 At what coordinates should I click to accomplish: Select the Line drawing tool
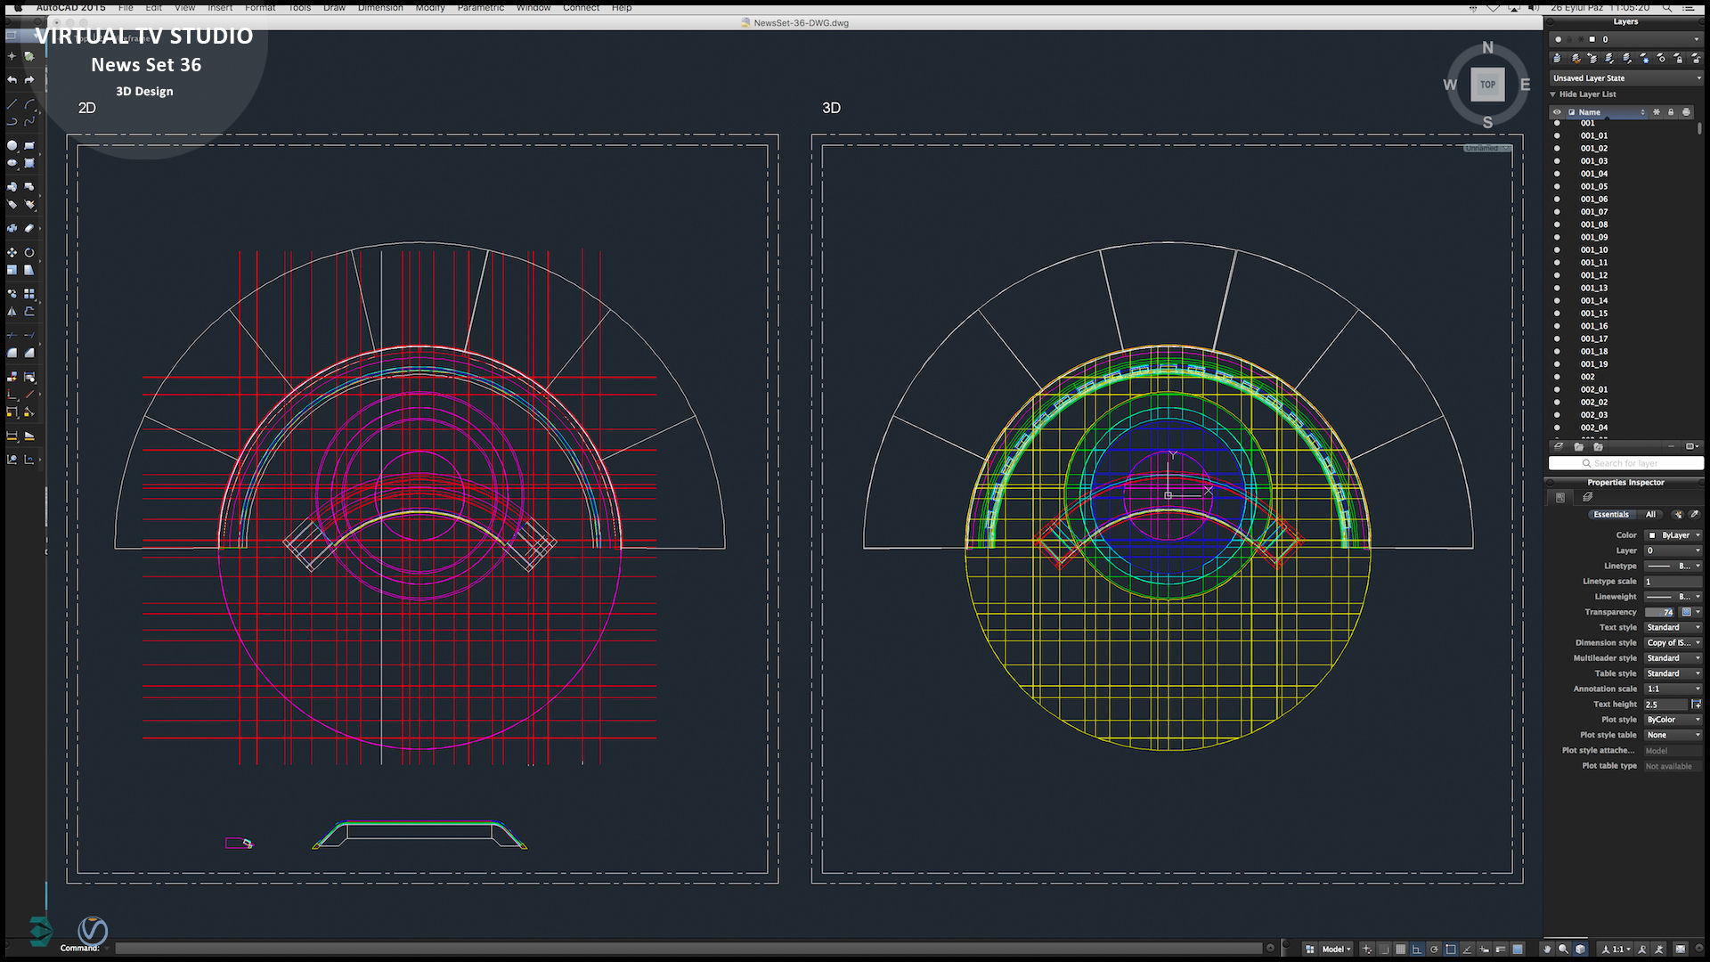pos(12,104)
